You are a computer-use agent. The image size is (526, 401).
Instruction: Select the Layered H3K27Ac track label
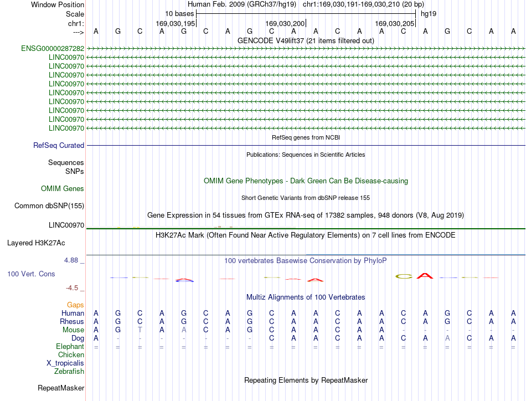(x=36, y=243)
